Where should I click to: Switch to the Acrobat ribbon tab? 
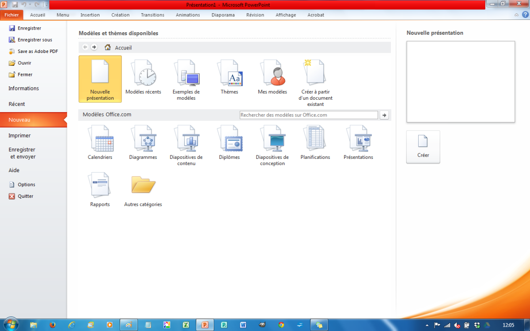coord(316,15)
